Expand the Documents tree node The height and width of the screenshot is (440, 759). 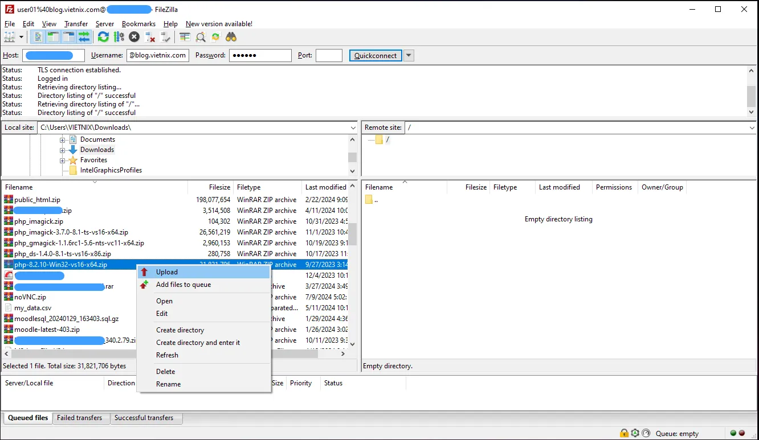coord(63,139)
